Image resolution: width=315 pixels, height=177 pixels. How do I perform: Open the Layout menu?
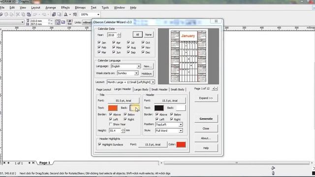point(35,8)
